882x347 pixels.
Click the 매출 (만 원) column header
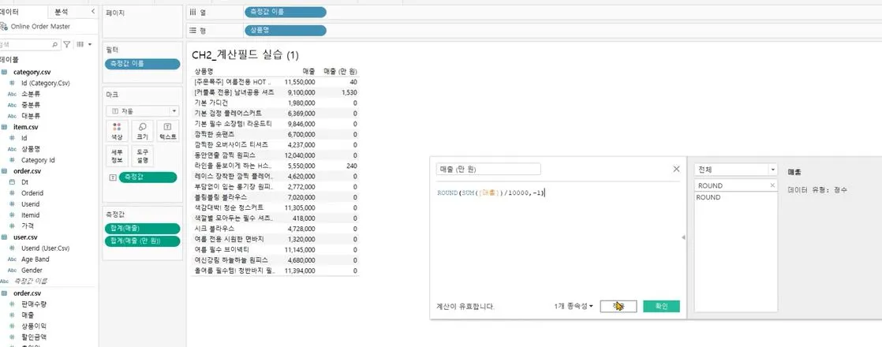[x=340, y=72]
